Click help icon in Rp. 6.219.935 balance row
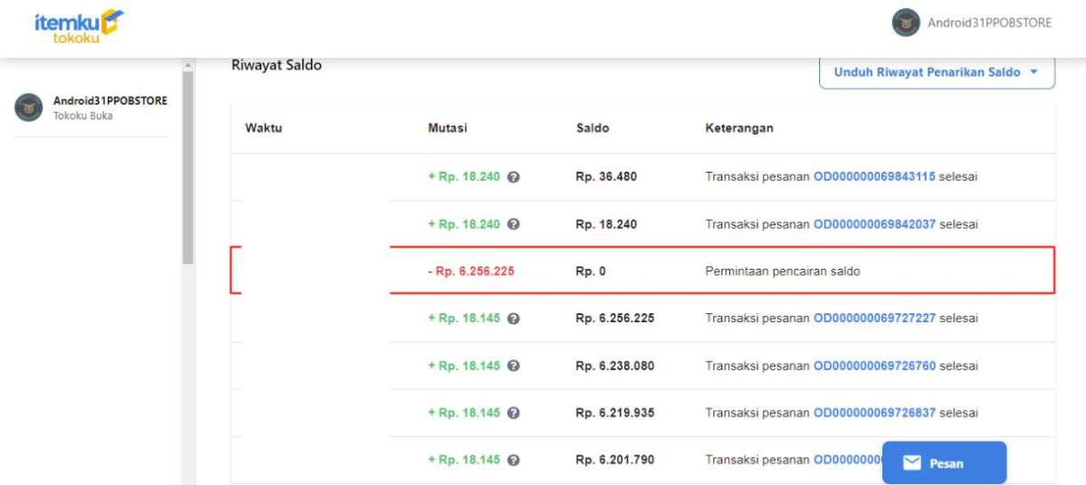 click(x=513, y=413)
